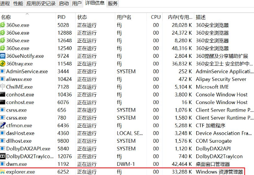Click the AdminService.exe process icon

coord(3,71)
